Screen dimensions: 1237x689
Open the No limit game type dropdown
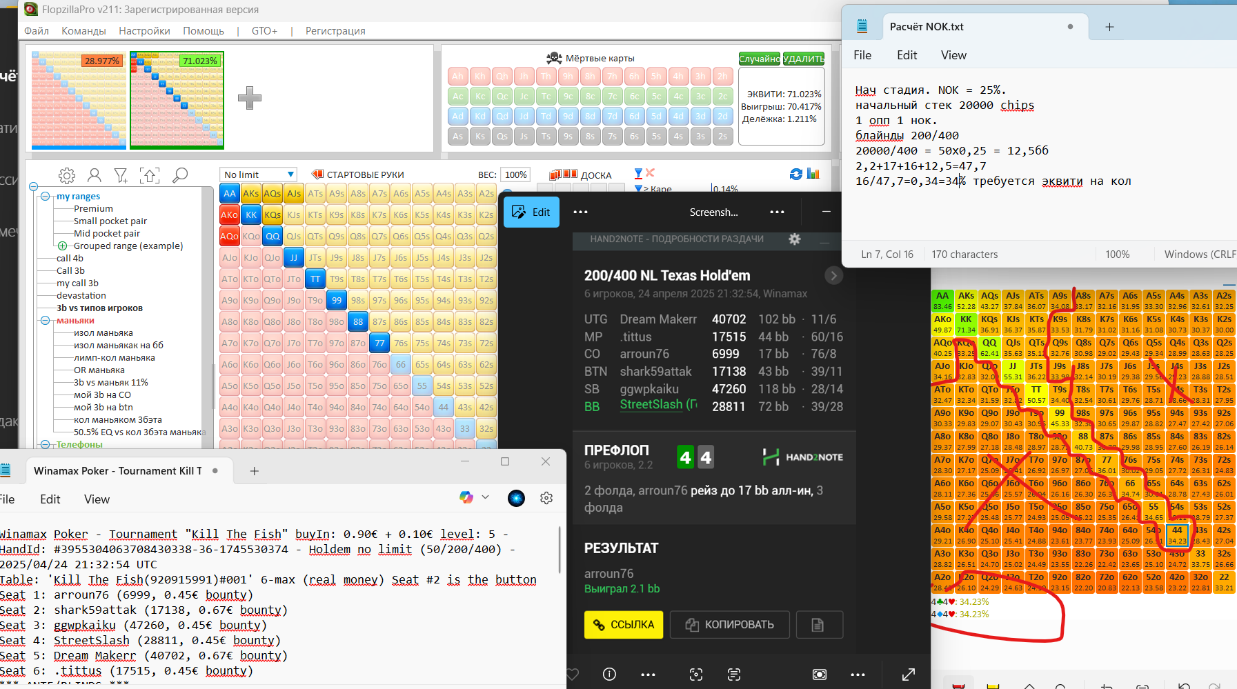(x=259, y=174)
